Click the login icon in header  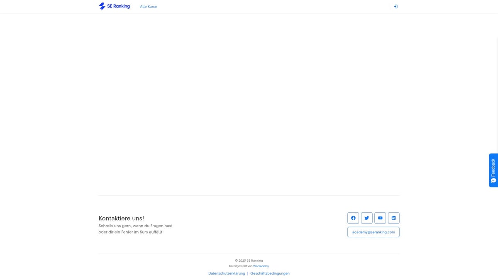pos(395,7)
